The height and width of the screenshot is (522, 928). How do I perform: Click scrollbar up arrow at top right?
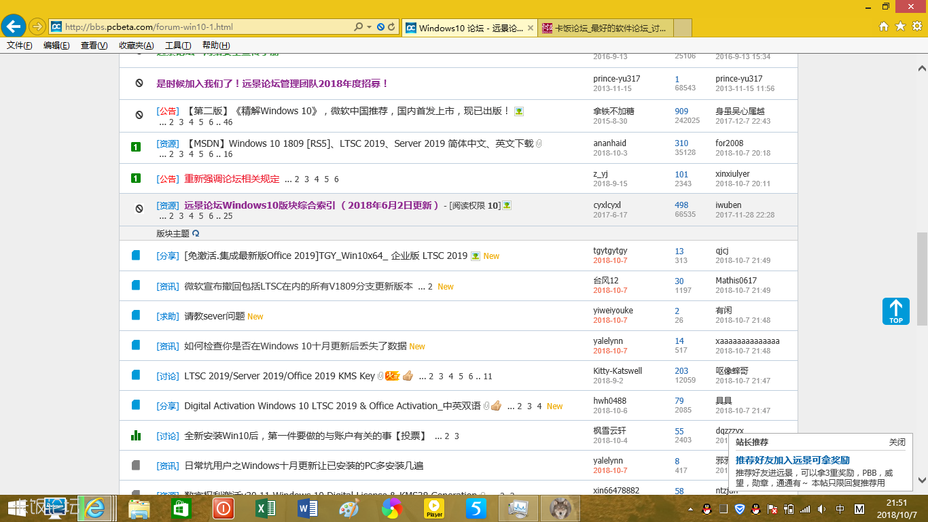pos(922,69)
